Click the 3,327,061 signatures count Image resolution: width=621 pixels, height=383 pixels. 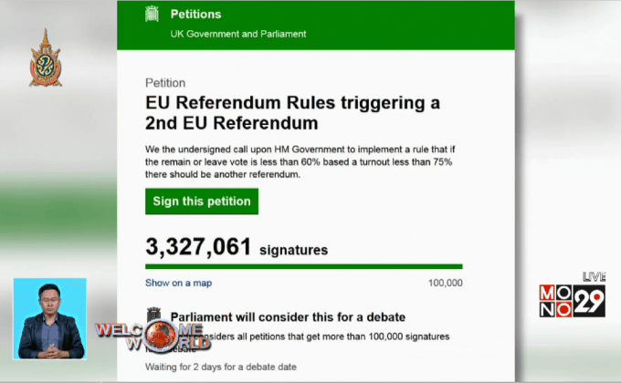pyautogui.click(x=236, y=247)
